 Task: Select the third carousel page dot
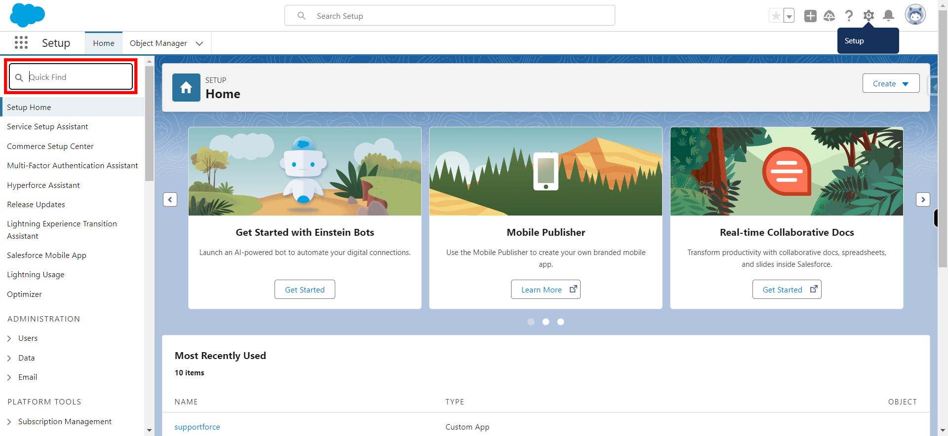coord(560,322)
